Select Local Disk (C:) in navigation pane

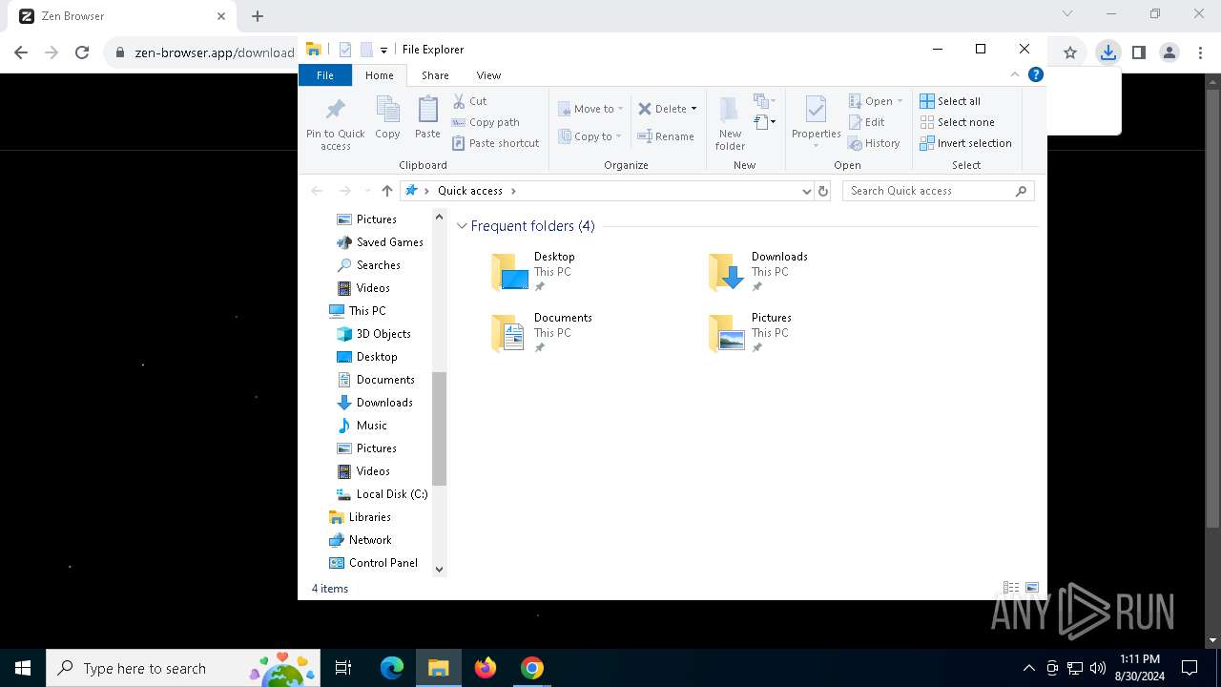coord(382,494)
